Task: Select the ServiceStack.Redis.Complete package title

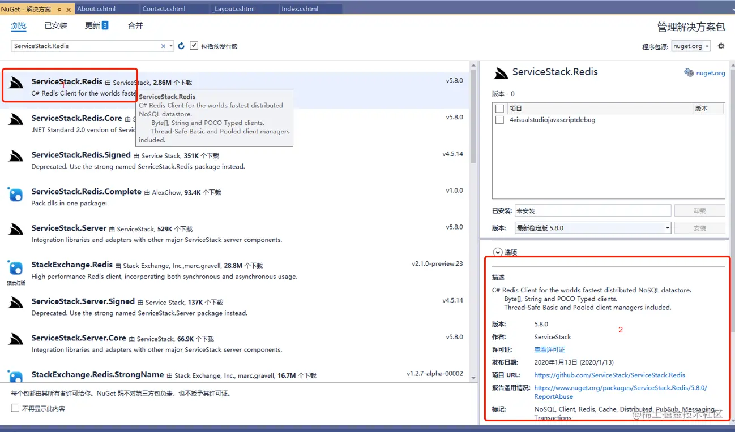Action: coord(86,192)
